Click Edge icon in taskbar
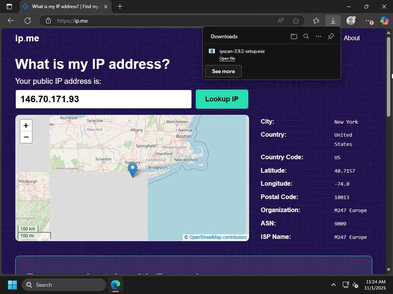 [116, 285]
